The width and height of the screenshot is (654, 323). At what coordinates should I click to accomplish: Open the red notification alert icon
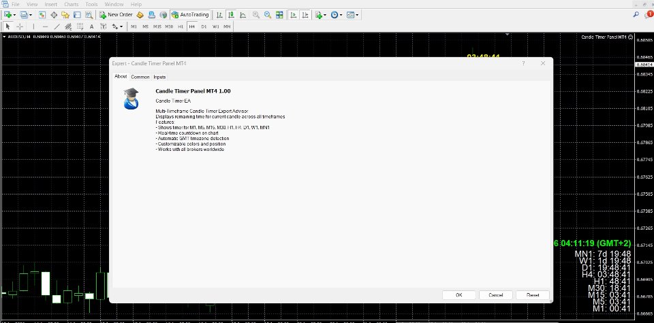pyautogui.click(x=649, y=14)
